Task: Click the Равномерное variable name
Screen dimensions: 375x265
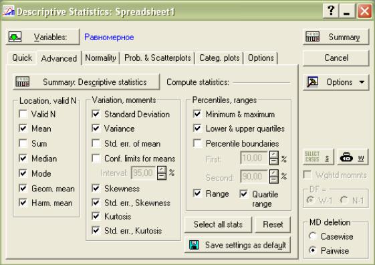Action: 109,37
